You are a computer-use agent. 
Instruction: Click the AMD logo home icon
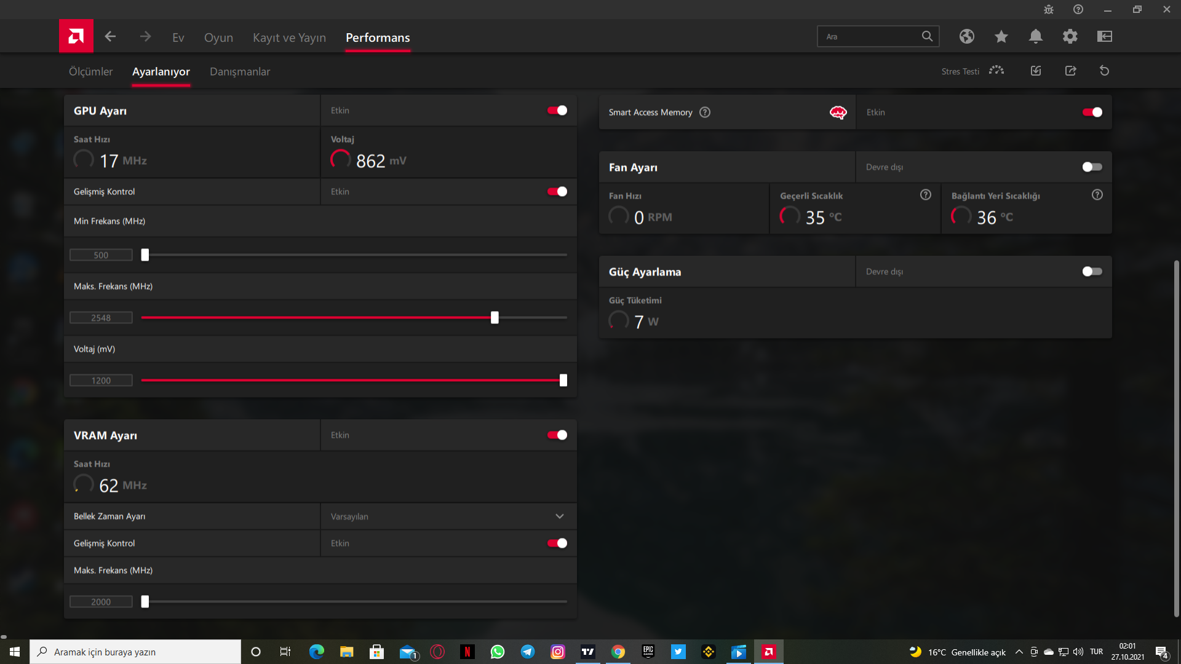pyautogui.click(x=76, y=36)
